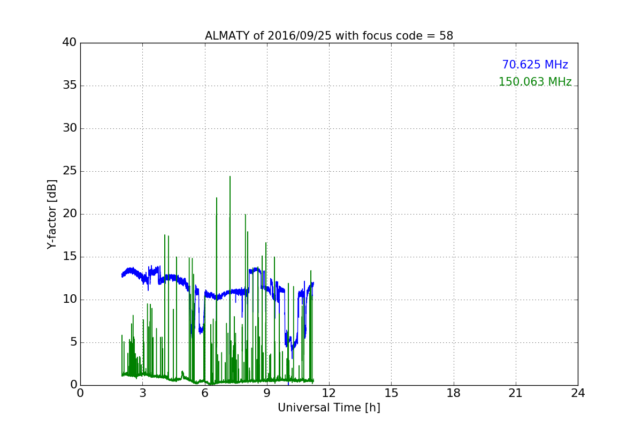
Task: Click the x-axis tick label '18'
Action: pos(454,393)
